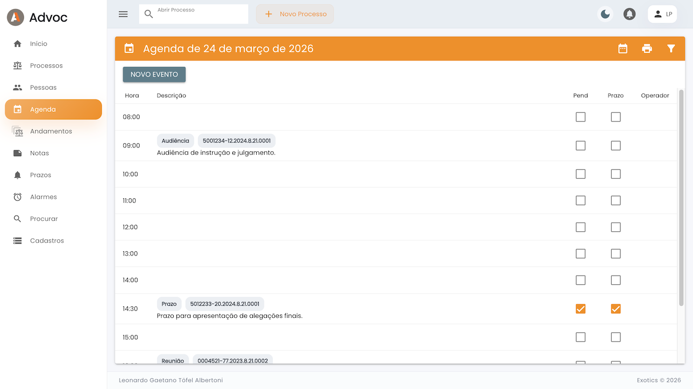Click the NOVO EVENTO button
The height and width of the screenshot is (389, 693).
[154, 74]
